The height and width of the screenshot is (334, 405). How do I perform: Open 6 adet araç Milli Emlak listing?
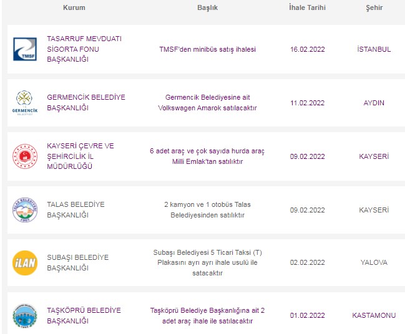click(x=207, y=156)
